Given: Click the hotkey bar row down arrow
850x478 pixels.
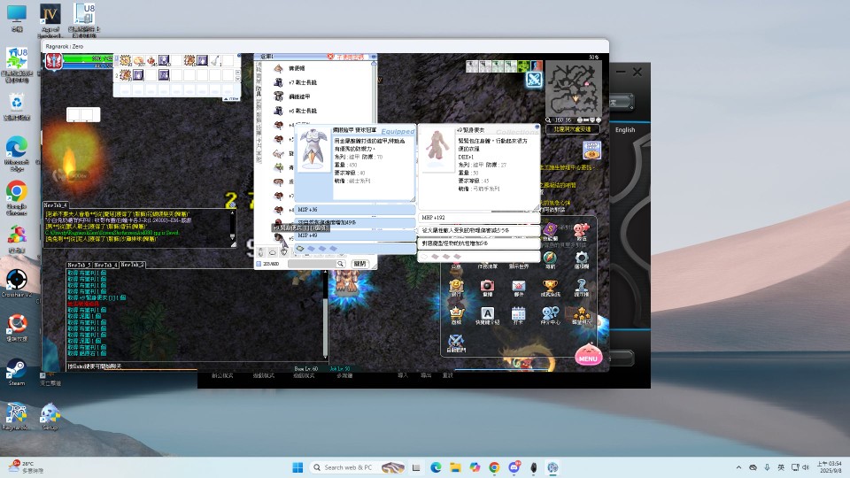Looking at the screenshot, I should [x=238, y=79].
